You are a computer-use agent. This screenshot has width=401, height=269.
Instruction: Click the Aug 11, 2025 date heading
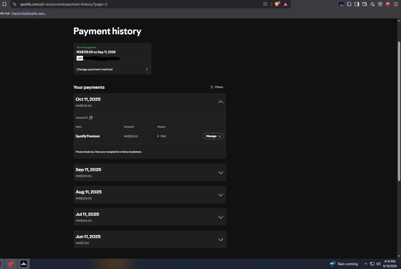(89, 192)
